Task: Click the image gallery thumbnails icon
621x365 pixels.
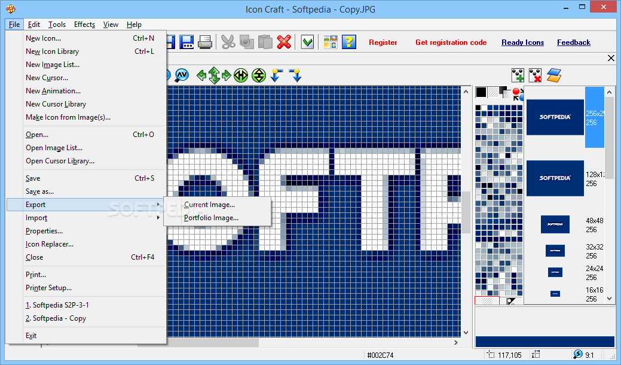Action: [331, 42]
